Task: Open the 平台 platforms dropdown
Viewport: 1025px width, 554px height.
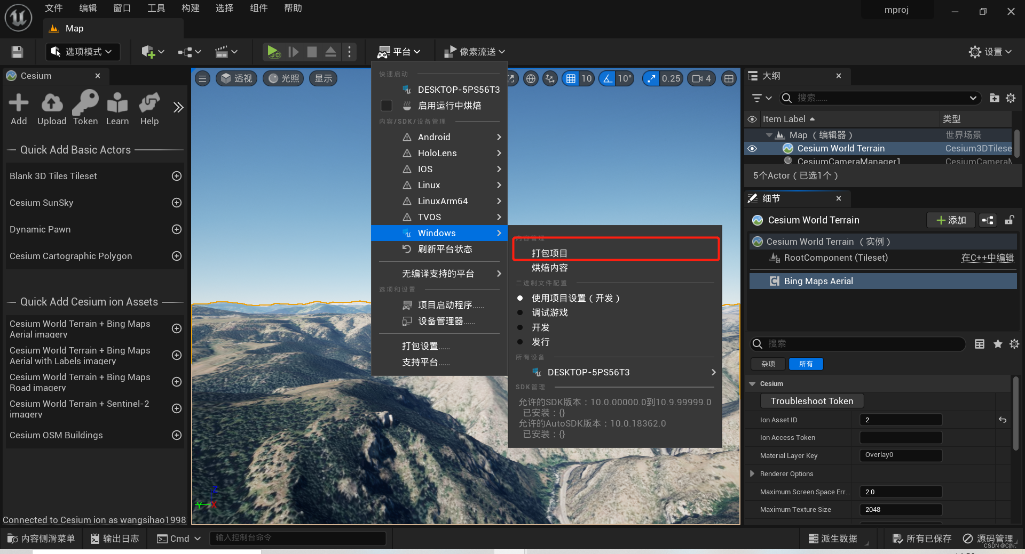Action: pos(399,52)
